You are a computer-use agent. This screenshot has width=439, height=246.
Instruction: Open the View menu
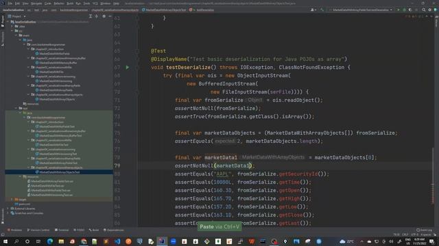click(25, 3)
